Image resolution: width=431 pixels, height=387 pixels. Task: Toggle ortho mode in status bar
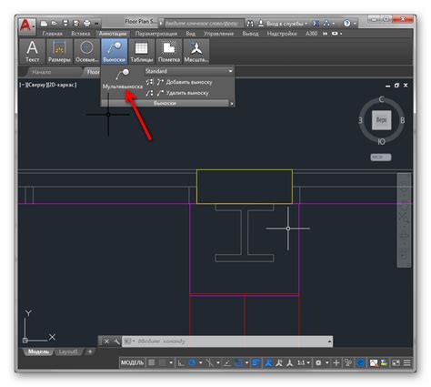tap(181, 362)
